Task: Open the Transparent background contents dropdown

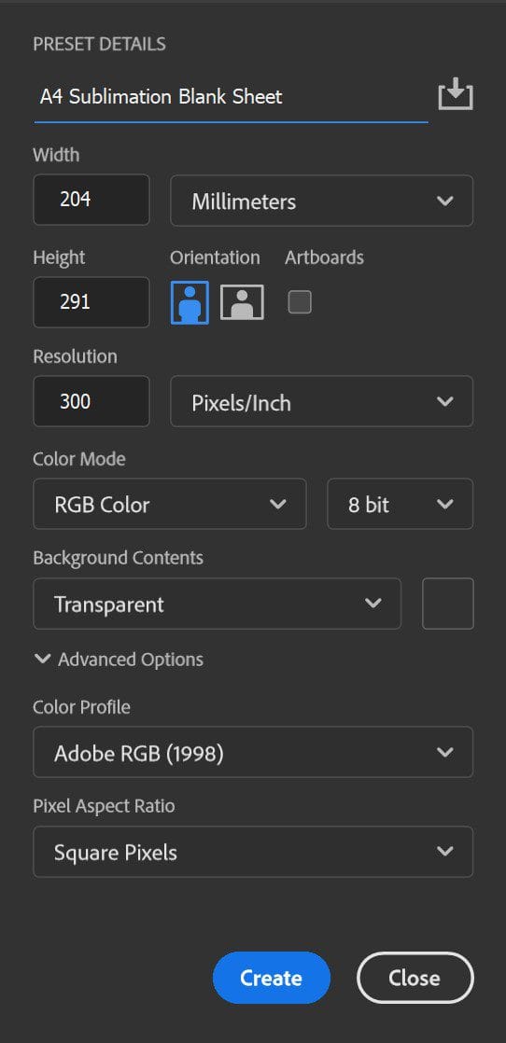Action: click(x=217, y=604)
